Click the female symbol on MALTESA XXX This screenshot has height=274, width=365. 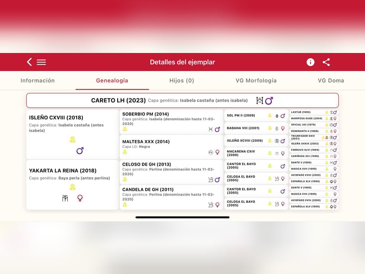click(x=217, y=152)
